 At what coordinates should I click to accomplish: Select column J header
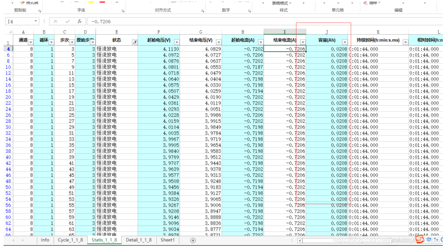click(x=327, y=32)
